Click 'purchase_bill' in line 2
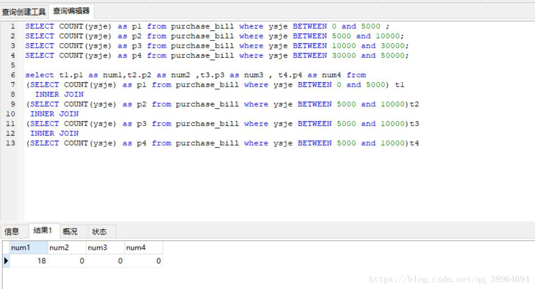The width and height of the screenshot is (535, 289). pos(203,36)
